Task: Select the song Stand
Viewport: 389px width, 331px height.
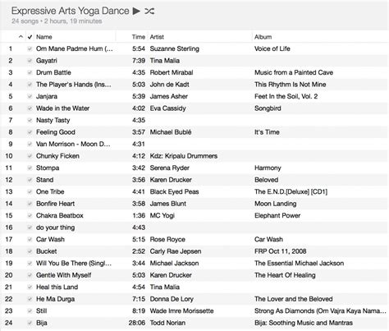Action: [x=44, y=180]
